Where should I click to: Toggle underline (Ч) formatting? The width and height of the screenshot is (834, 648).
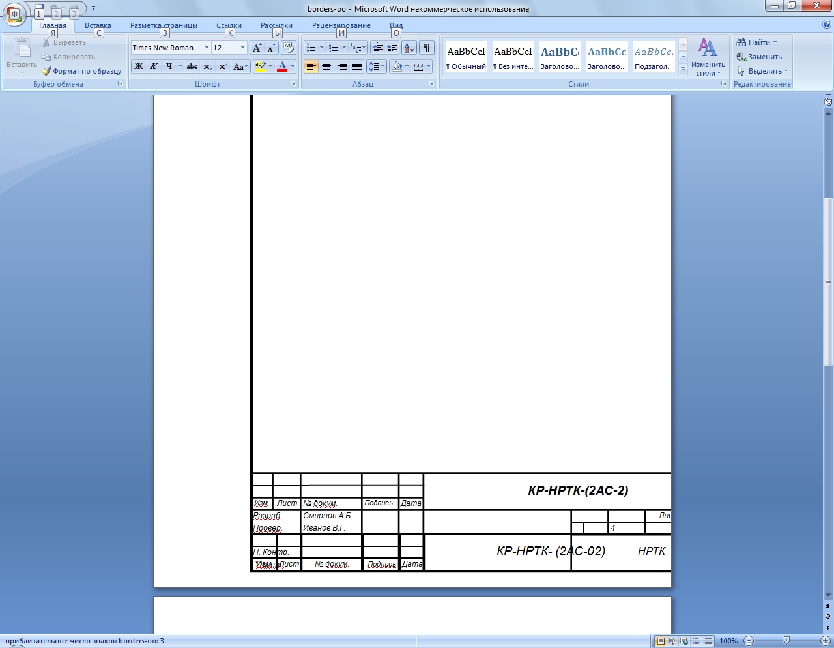pyautogui.click(x=169, y=66)
